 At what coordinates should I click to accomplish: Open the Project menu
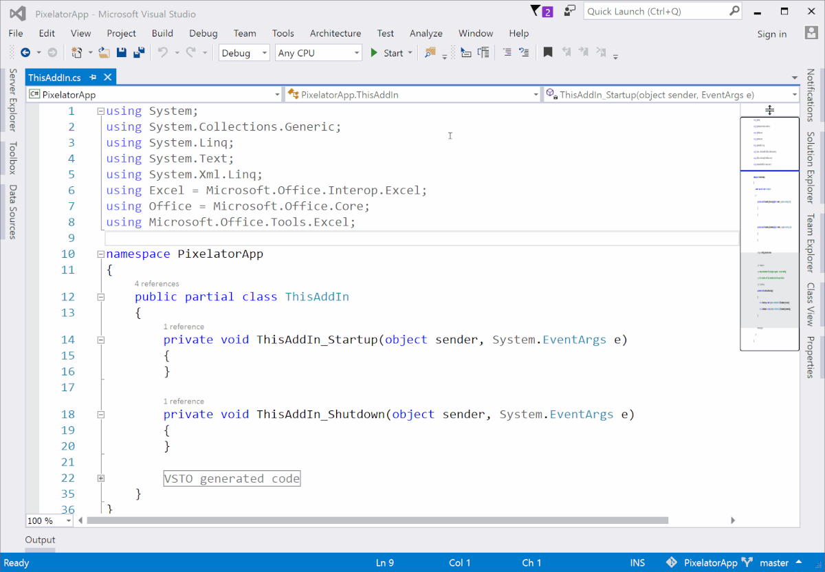(122, 33)
